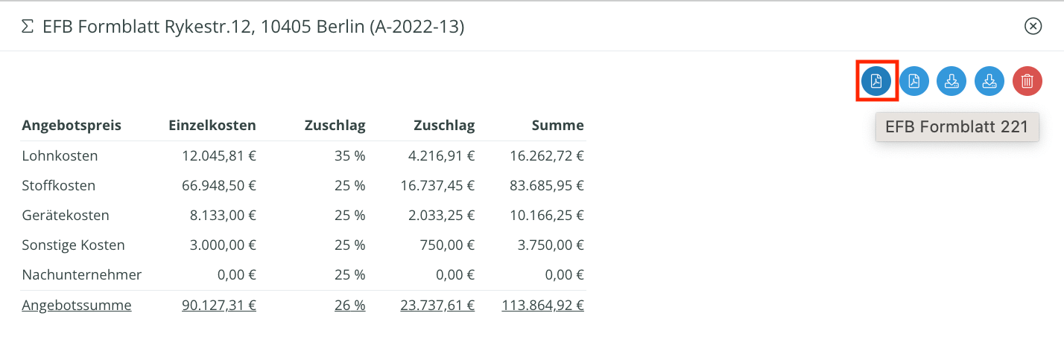
Task: Click the 113.864,92 € grand total
Action: point(543,305)
